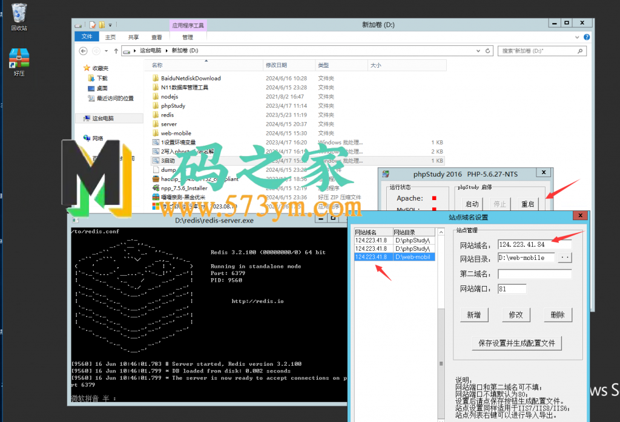Image resolution: width=620 pixels, height=422 pixels.
Task: Expand the ribbon with chevron arrow
Action: [577, 37]
